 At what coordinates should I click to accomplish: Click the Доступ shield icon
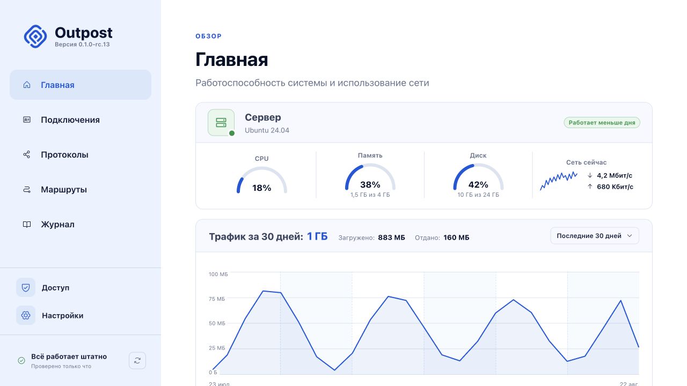[26, 287]
